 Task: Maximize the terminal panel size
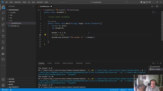pos(158,63)
